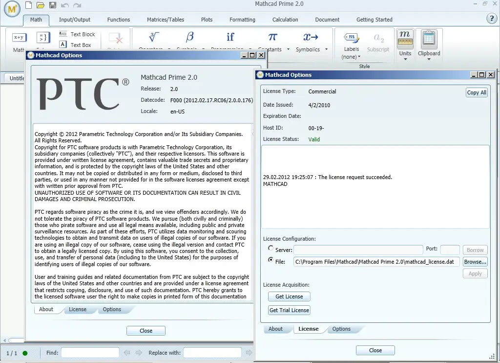Click the Copy All button
This screenshot has height=363, width=500.
[x=477, y=92]
